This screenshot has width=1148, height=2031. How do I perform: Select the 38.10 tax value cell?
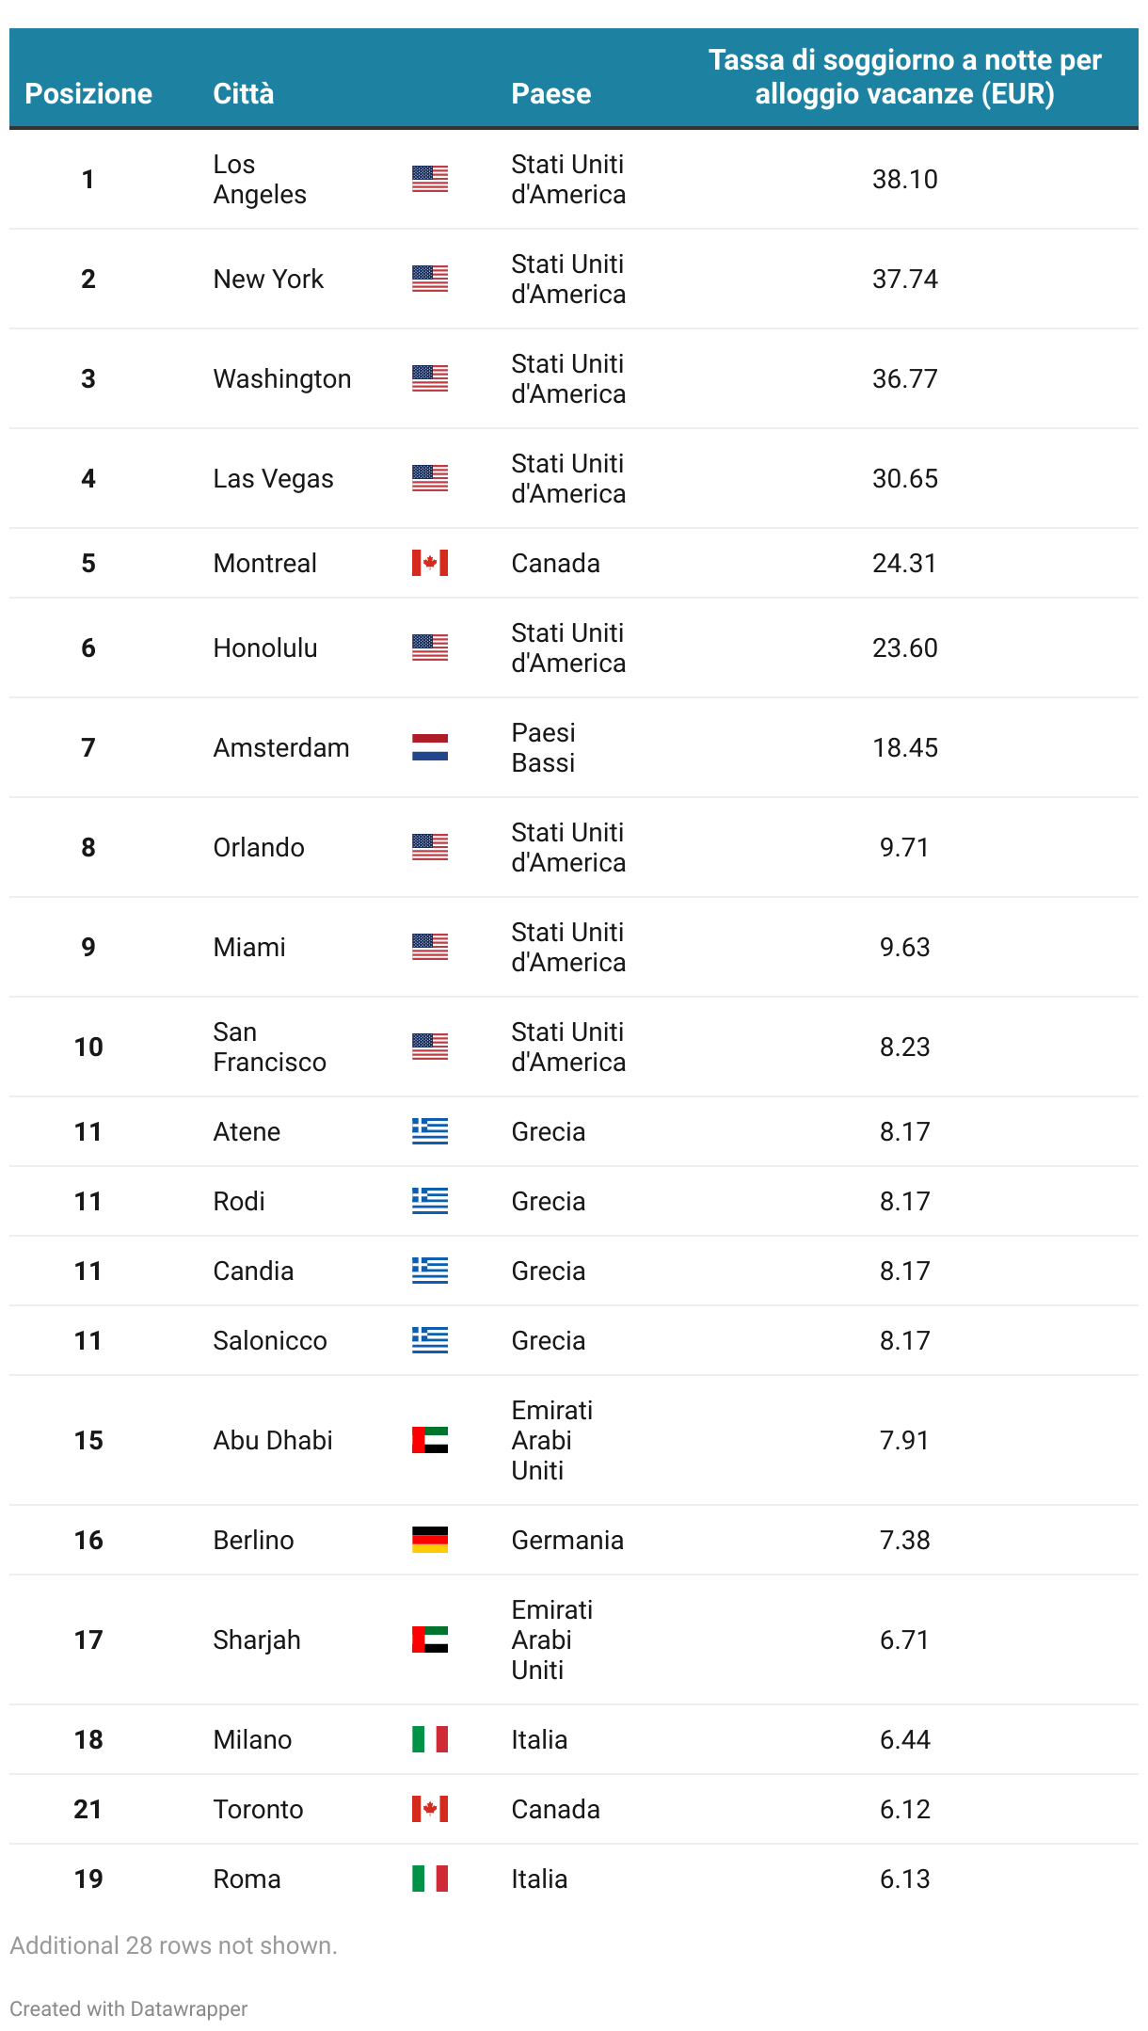tap(905, 179)
